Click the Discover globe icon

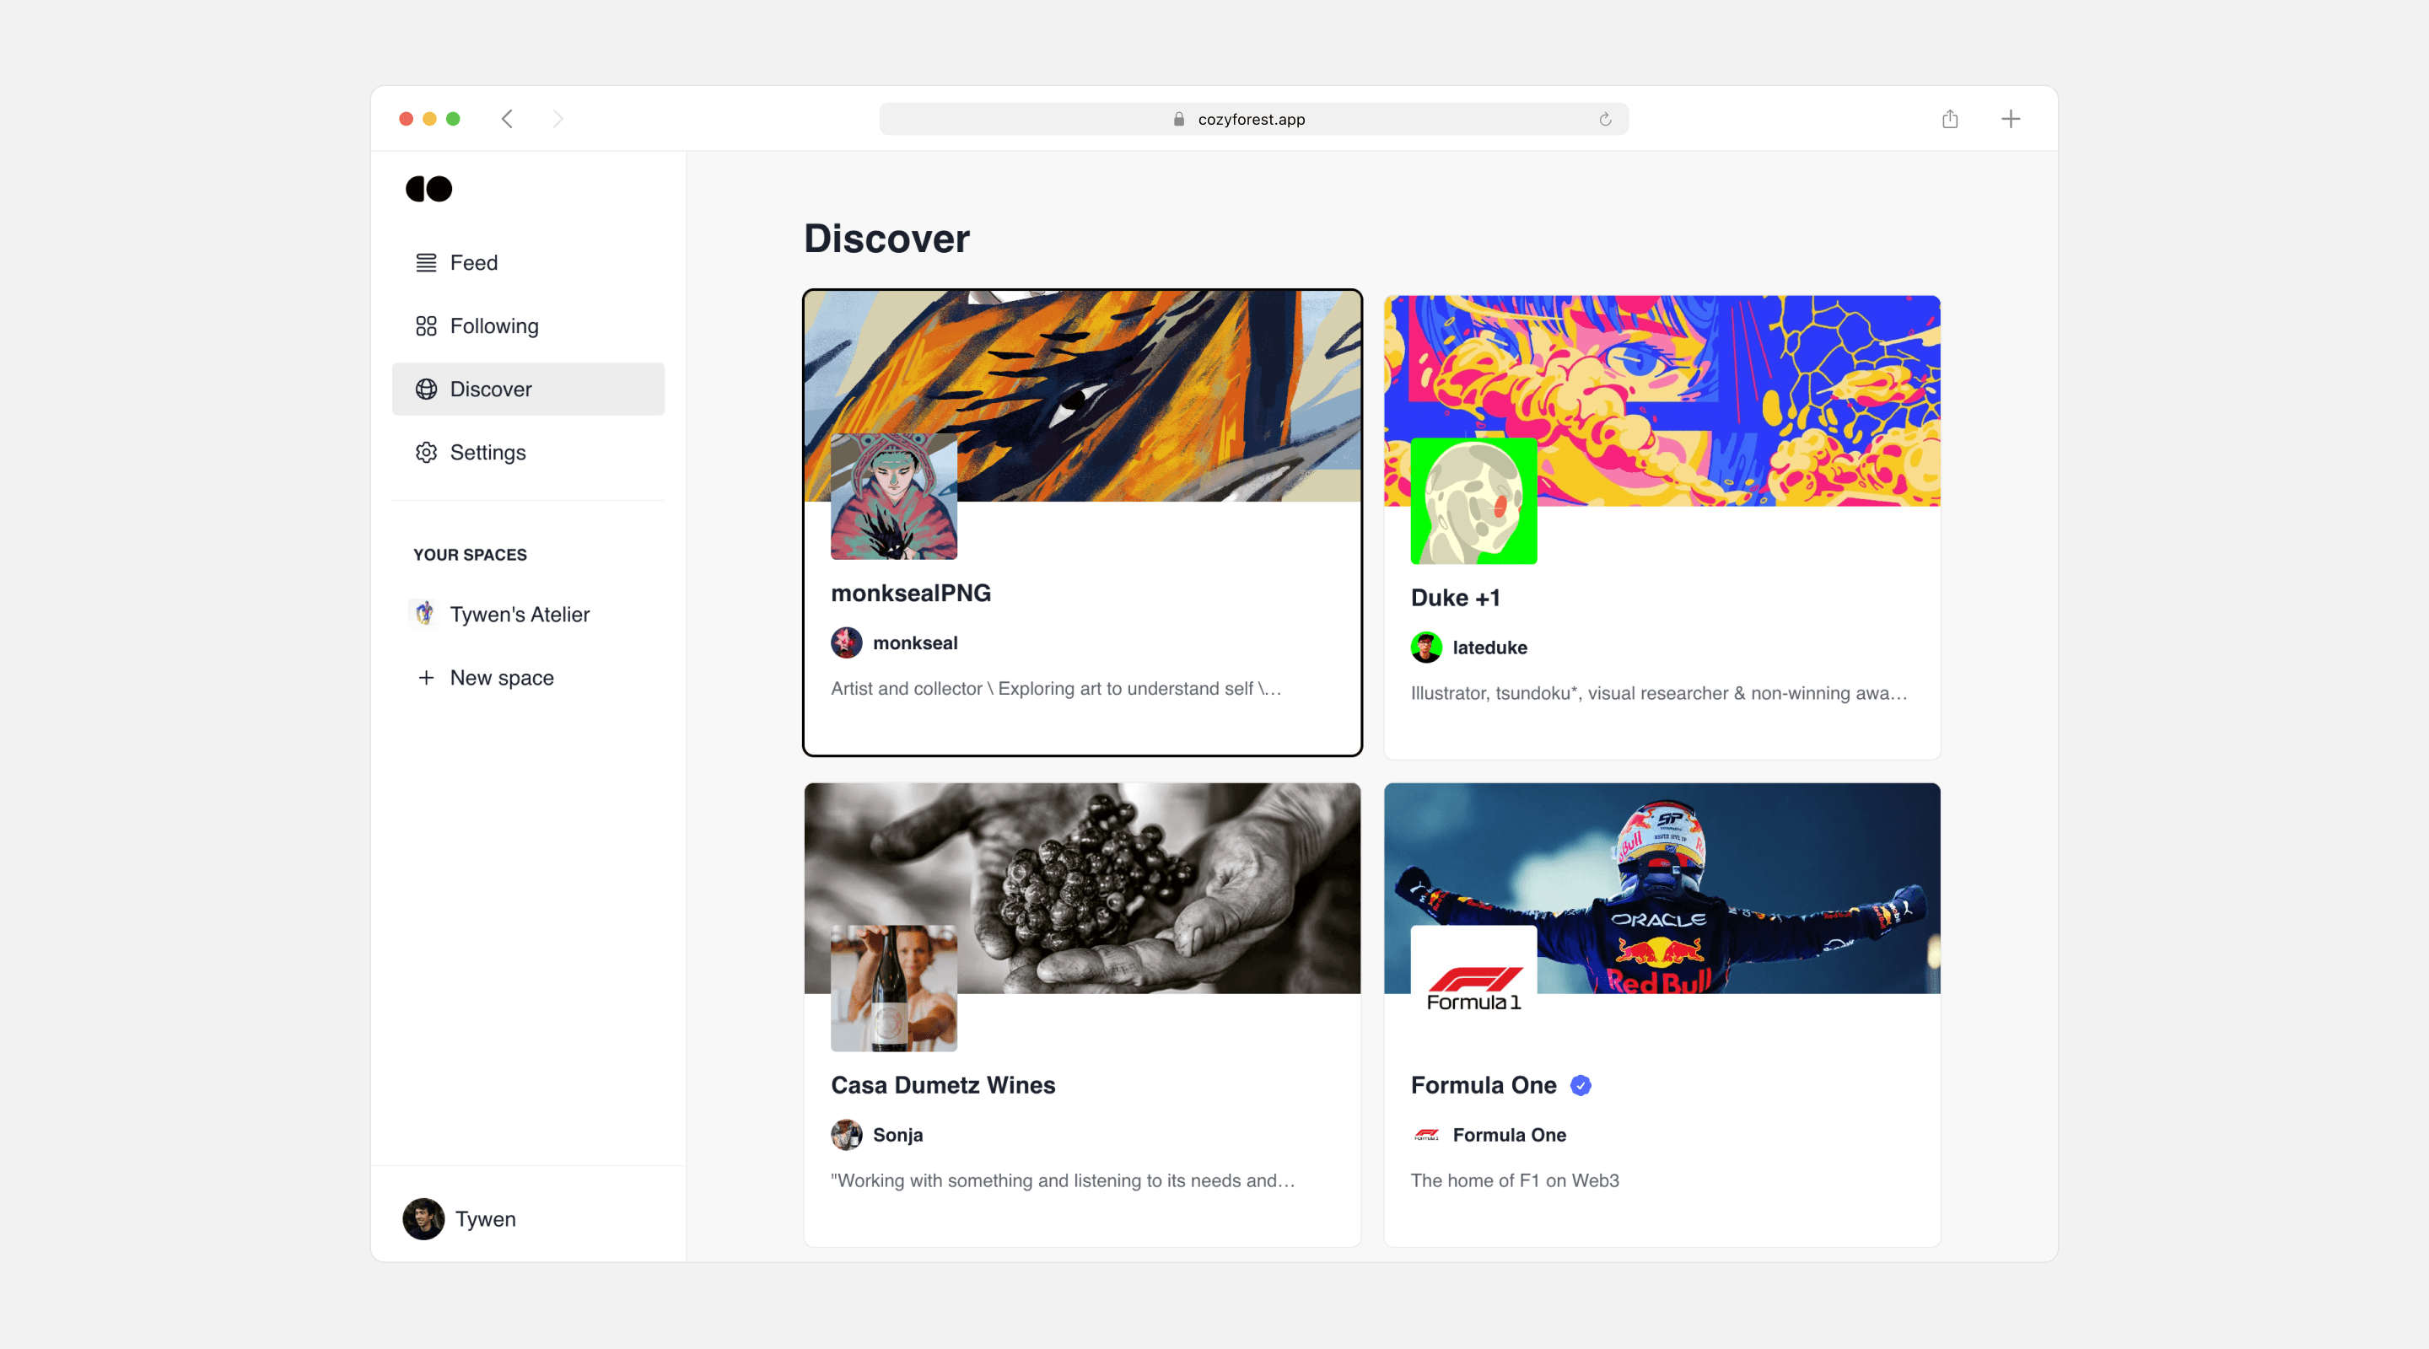coord(425,389)
